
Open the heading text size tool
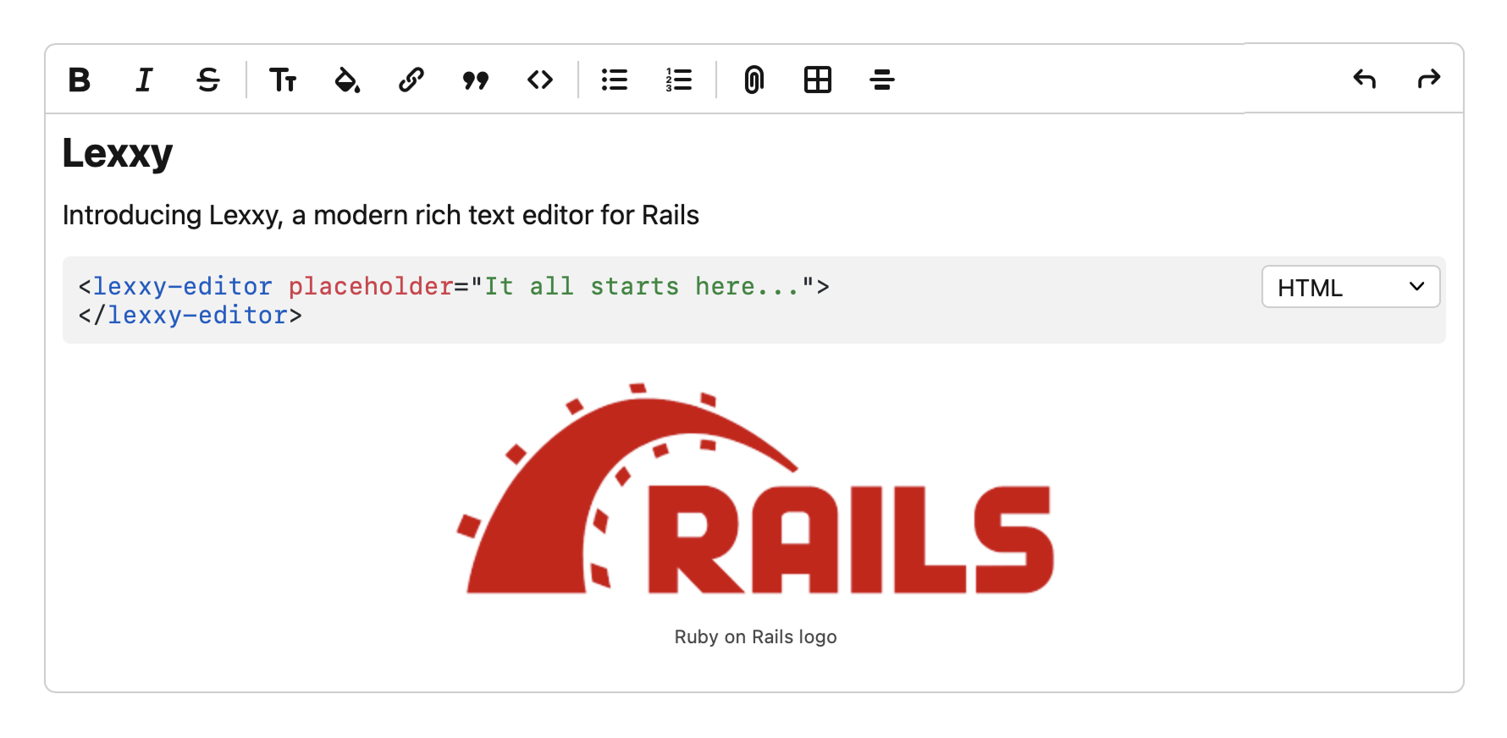click(283, 80)
